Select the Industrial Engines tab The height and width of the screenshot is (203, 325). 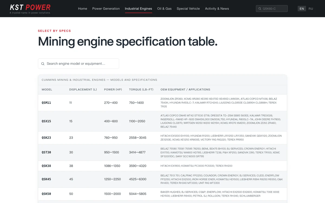(x=138, y=9)
